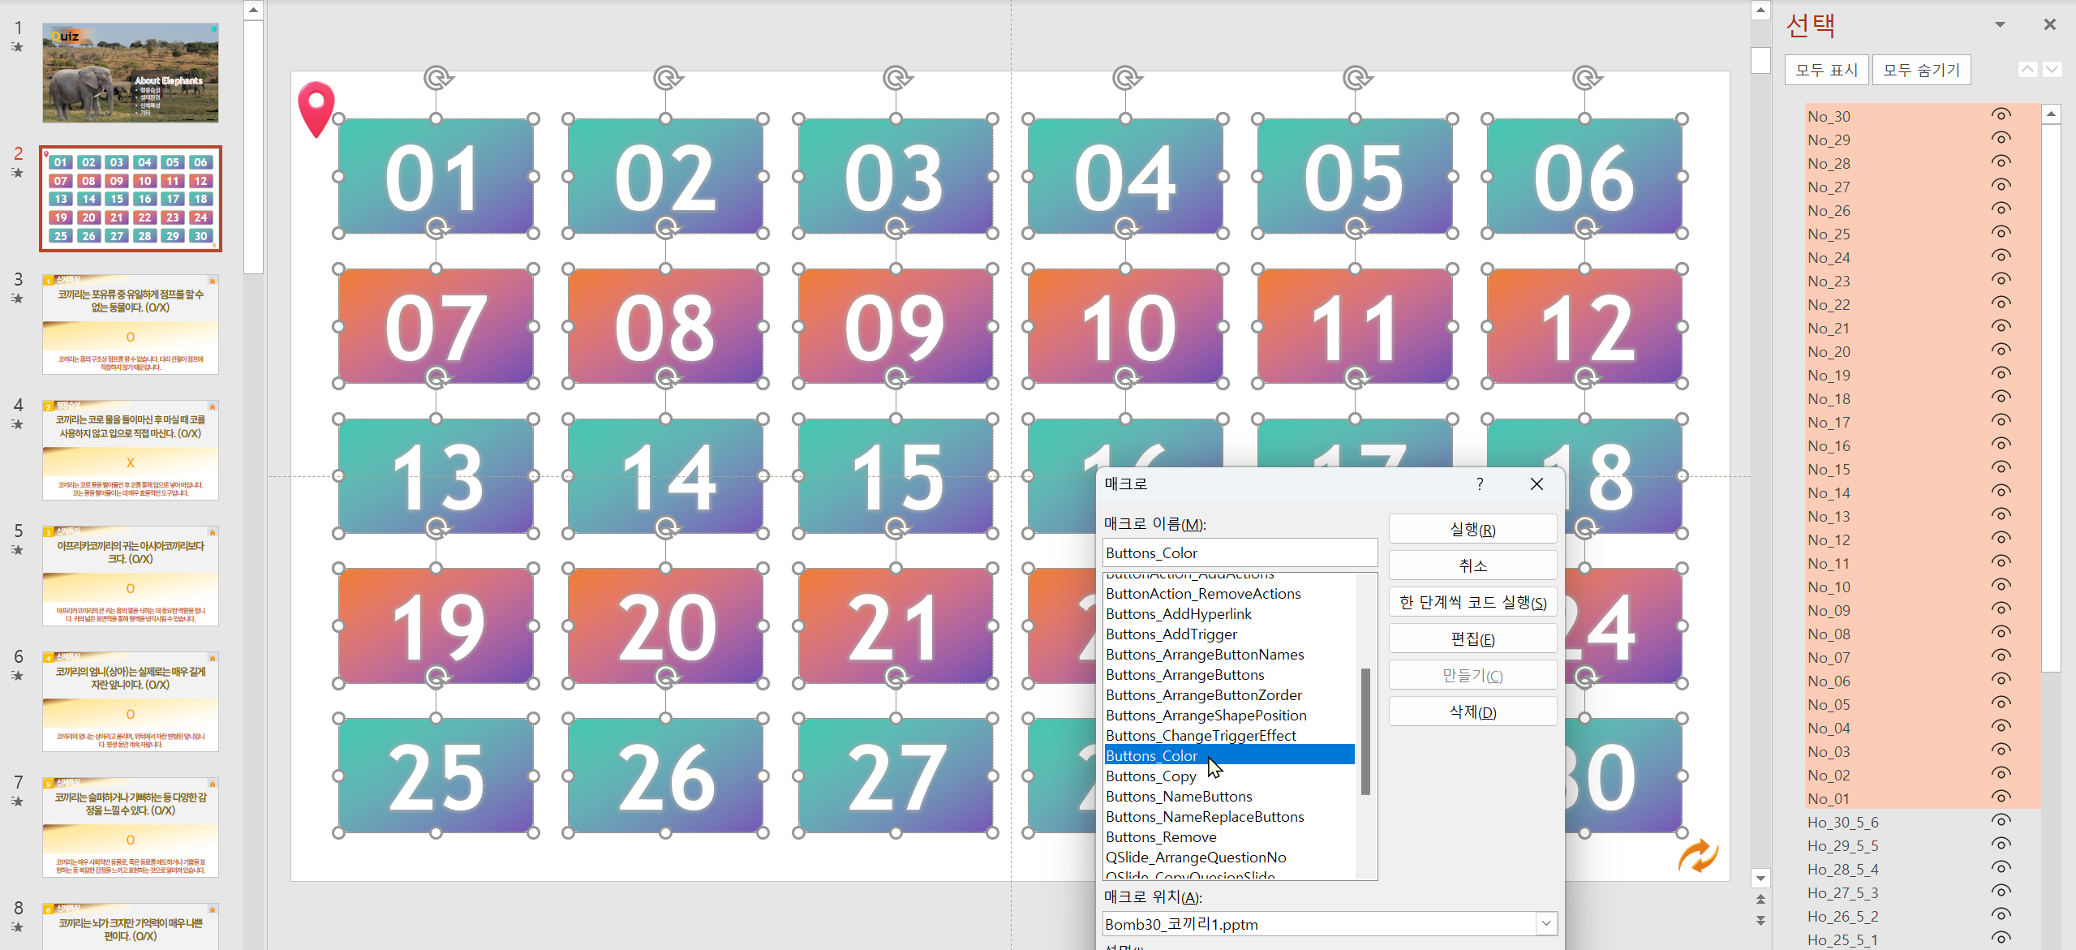Screen dimensions: 2076x950
Task: Open the macro location dropdown
Action: click(x=1545, y=923)
